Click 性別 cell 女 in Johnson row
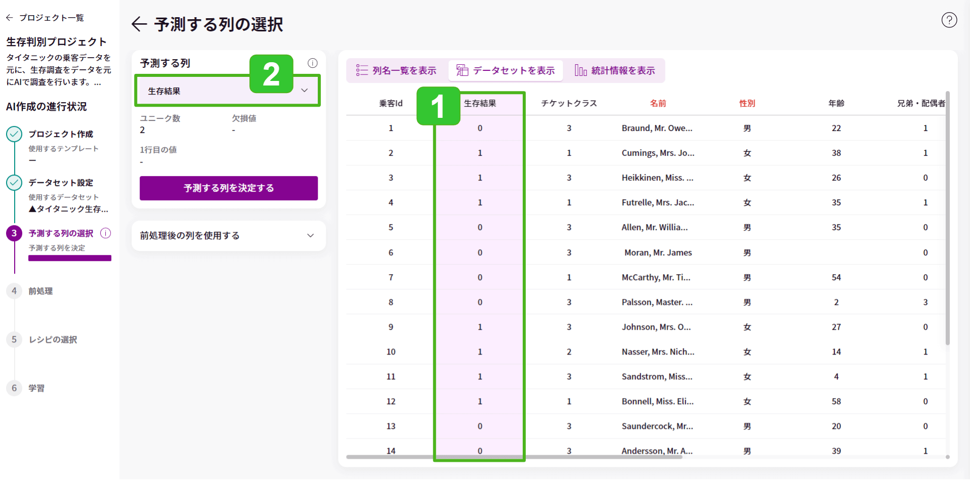Screen dimensions: 970x480 tap(747, 327)
